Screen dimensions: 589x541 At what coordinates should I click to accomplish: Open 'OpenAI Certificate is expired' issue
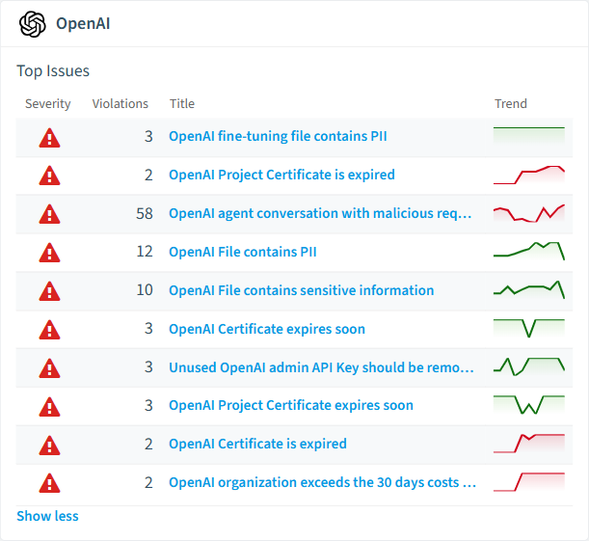tap(257, 444)
